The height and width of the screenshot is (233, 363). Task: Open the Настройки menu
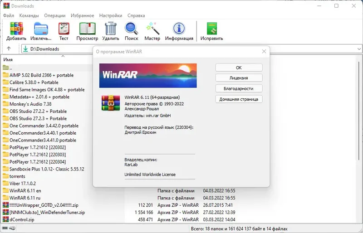111,15
